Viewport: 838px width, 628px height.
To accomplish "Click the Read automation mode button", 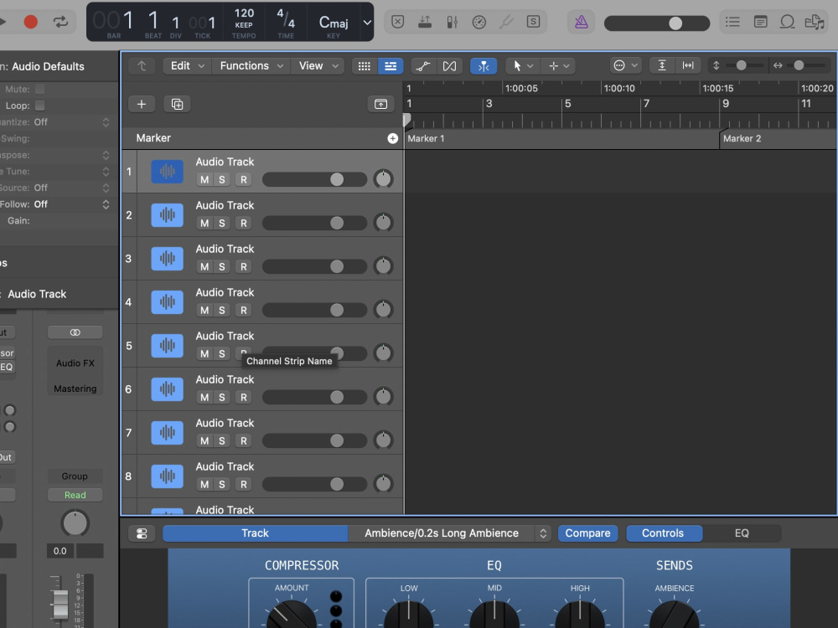I will coord(75,495).
